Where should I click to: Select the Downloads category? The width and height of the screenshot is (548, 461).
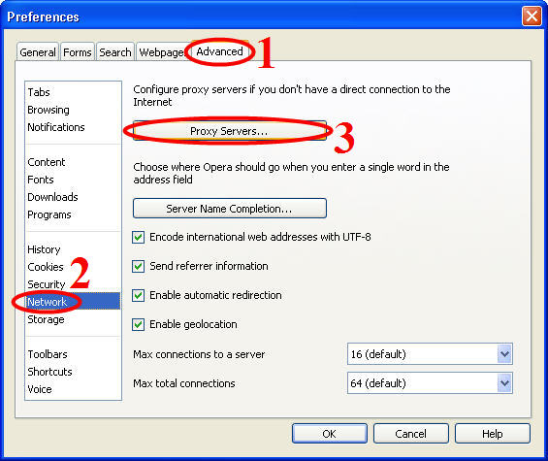pyautogui.click(x=52, y=197)
